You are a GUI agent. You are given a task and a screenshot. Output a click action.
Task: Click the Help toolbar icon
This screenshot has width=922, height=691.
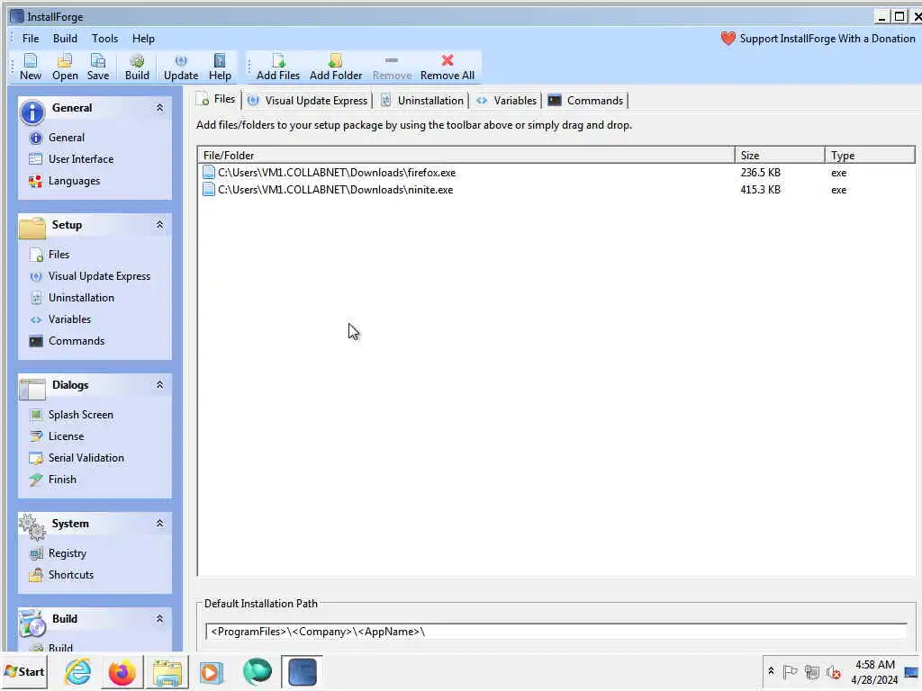[220, 67]
